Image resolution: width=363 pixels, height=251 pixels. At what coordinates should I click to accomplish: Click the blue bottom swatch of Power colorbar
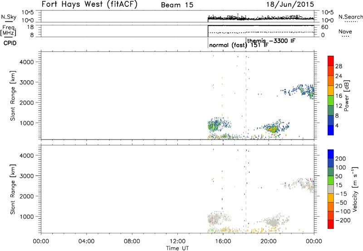click(x=331, y=130)
